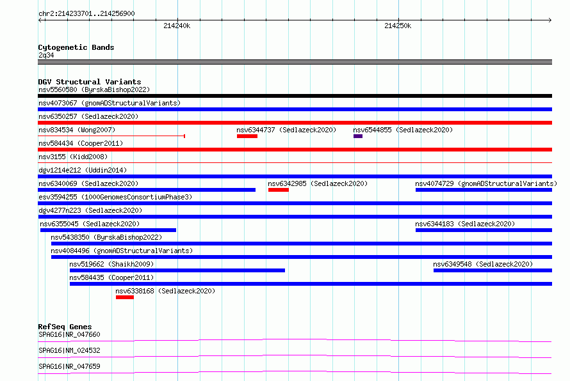Select the nsv6349548 (Sedlazeck2020) label
This screenshot has height=381, width=570.
pos(483,264)
